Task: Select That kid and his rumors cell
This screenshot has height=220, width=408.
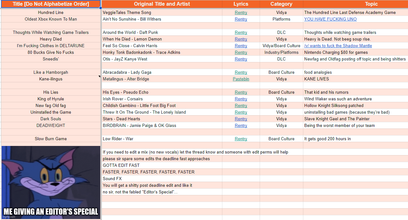Action: (355, 92)
